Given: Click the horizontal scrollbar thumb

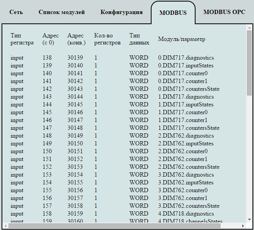Looking at the screenshot, I should click(x=115, y=226).
